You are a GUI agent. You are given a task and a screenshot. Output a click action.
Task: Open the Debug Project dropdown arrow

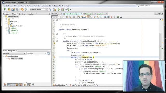click(65, 10)
